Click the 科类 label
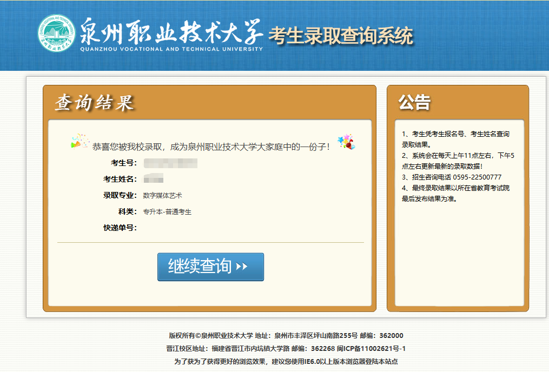Screen dimensions: 549x372 (x=128, y=211)
